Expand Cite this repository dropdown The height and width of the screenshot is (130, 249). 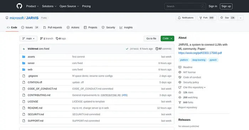(x=194, y=87)
